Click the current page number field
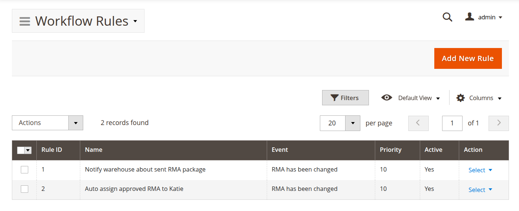 point(452,123)
